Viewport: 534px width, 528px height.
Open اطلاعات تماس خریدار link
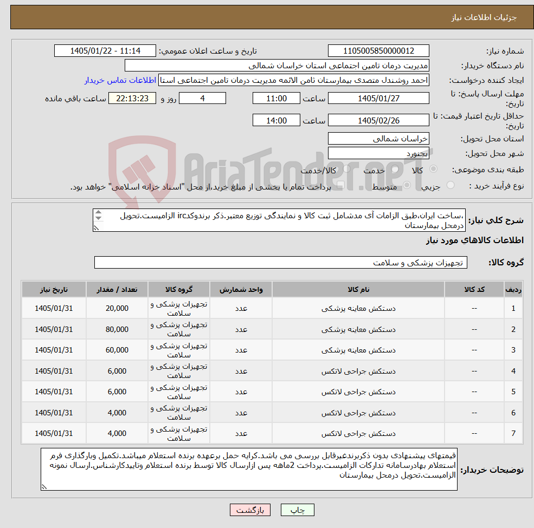click(120, 80)
